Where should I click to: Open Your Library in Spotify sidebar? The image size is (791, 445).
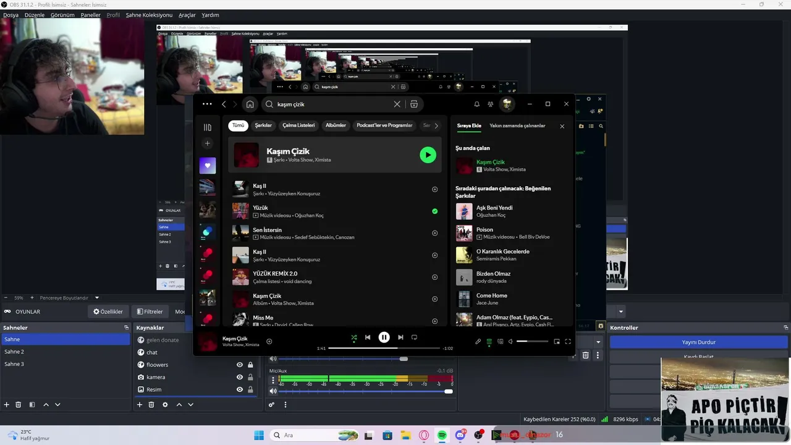(x=208, y=127)
